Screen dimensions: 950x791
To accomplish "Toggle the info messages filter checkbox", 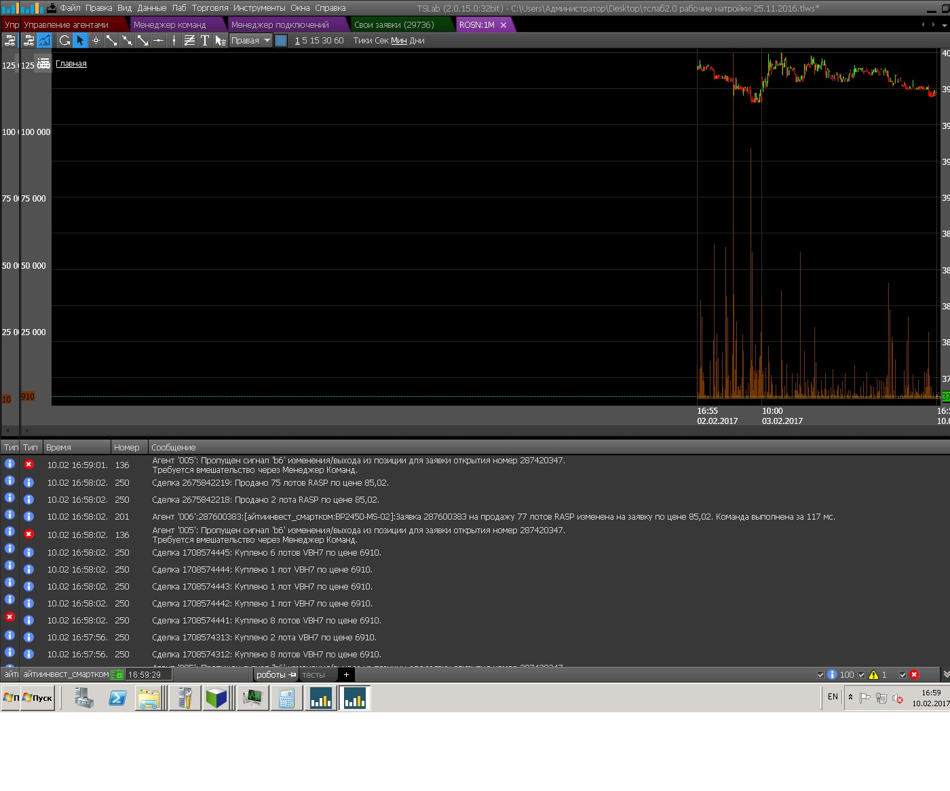I will [821, 675].
